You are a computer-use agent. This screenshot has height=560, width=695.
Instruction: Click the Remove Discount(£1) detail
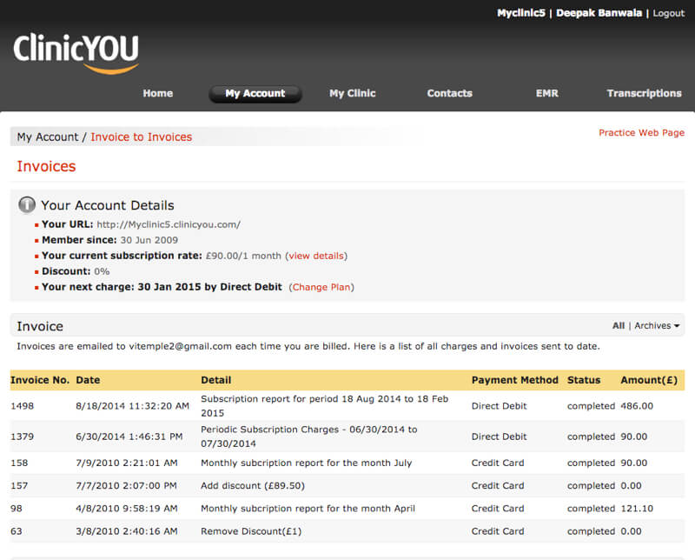tap(251, 531)
